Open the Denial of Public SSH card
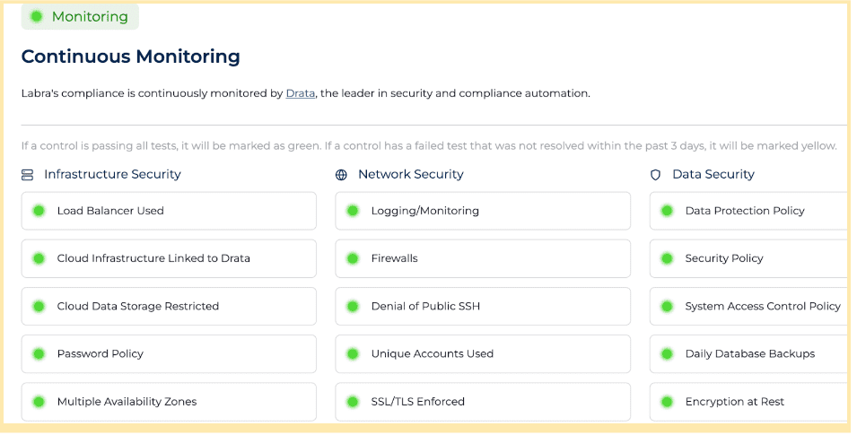The height and width of the screenshot is (435, 857). point(483,306)
